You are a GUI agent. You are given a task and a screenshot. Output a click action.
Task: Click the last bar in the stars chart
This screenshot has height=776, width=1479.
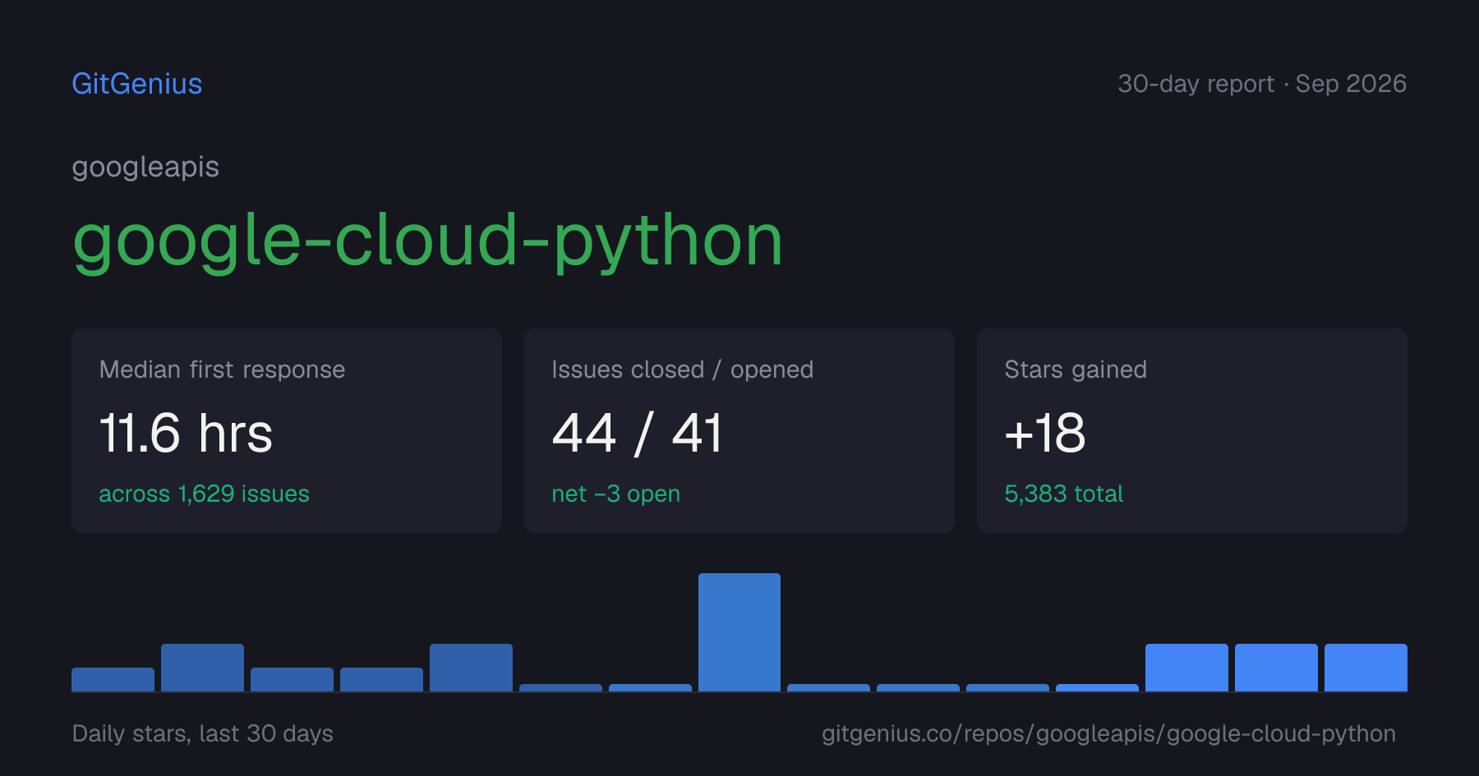(1366, 668)
